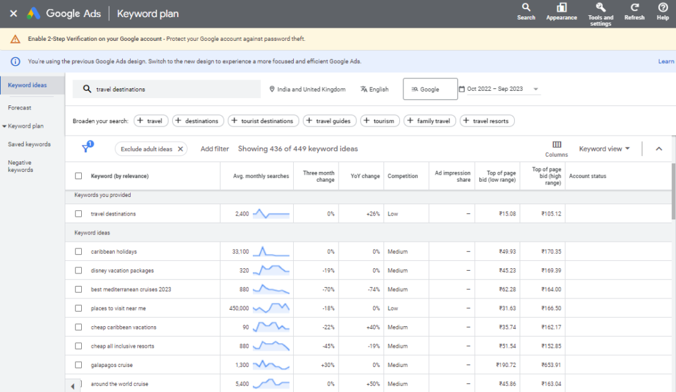
Task: Add 'travel resorts' to broaden search
Action: (x=487, y=121)
